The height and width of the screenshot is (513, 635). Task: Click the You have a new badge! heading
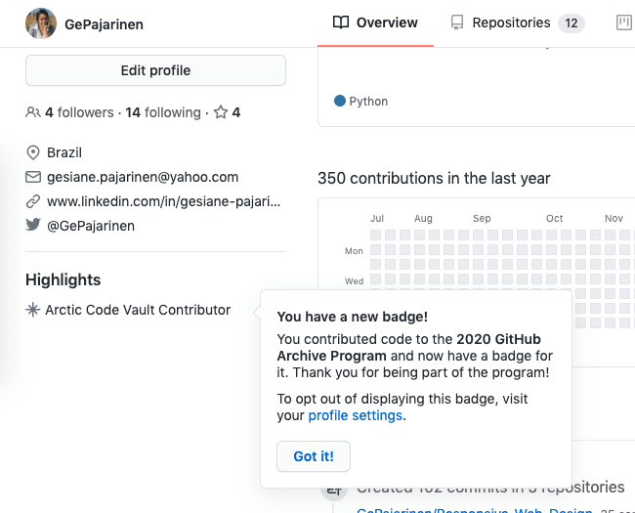tap(352, 317)
